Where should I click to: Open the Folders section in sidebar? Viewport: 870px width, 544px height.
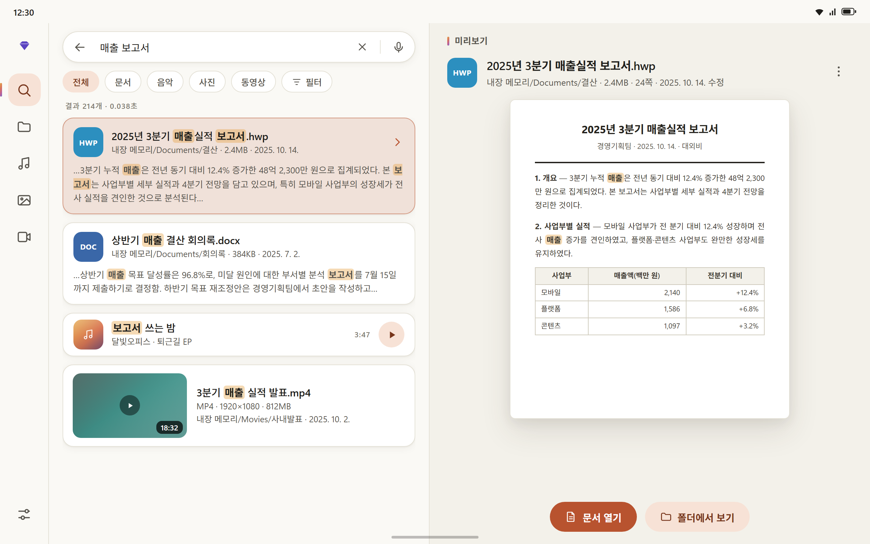tap(24, 127)
